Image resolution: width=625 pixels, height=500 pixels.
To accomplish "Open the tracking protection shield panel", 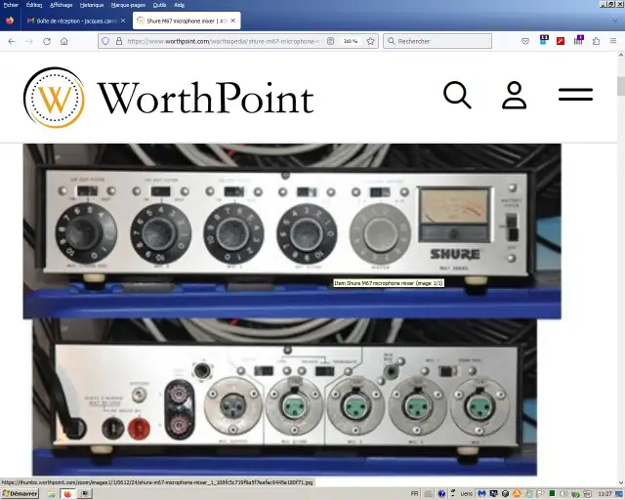I will point(105,41).
